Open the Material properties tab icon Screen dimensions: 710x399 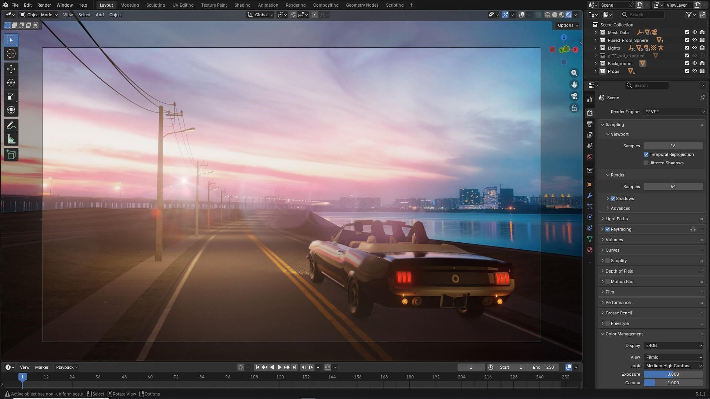(x=590, y=250)
